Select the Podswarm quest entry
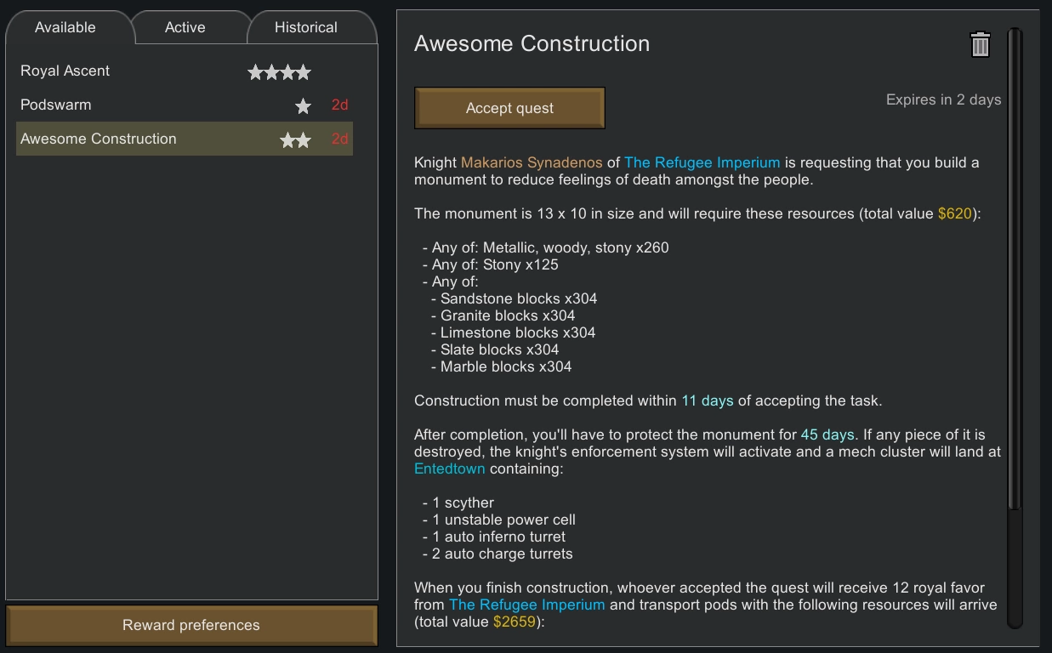 tap(56, 105)
